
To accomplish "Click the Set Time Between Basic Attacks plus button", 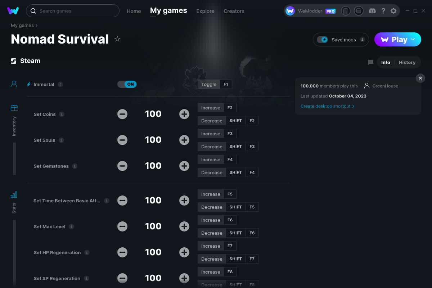I will (x=184, y=201).
